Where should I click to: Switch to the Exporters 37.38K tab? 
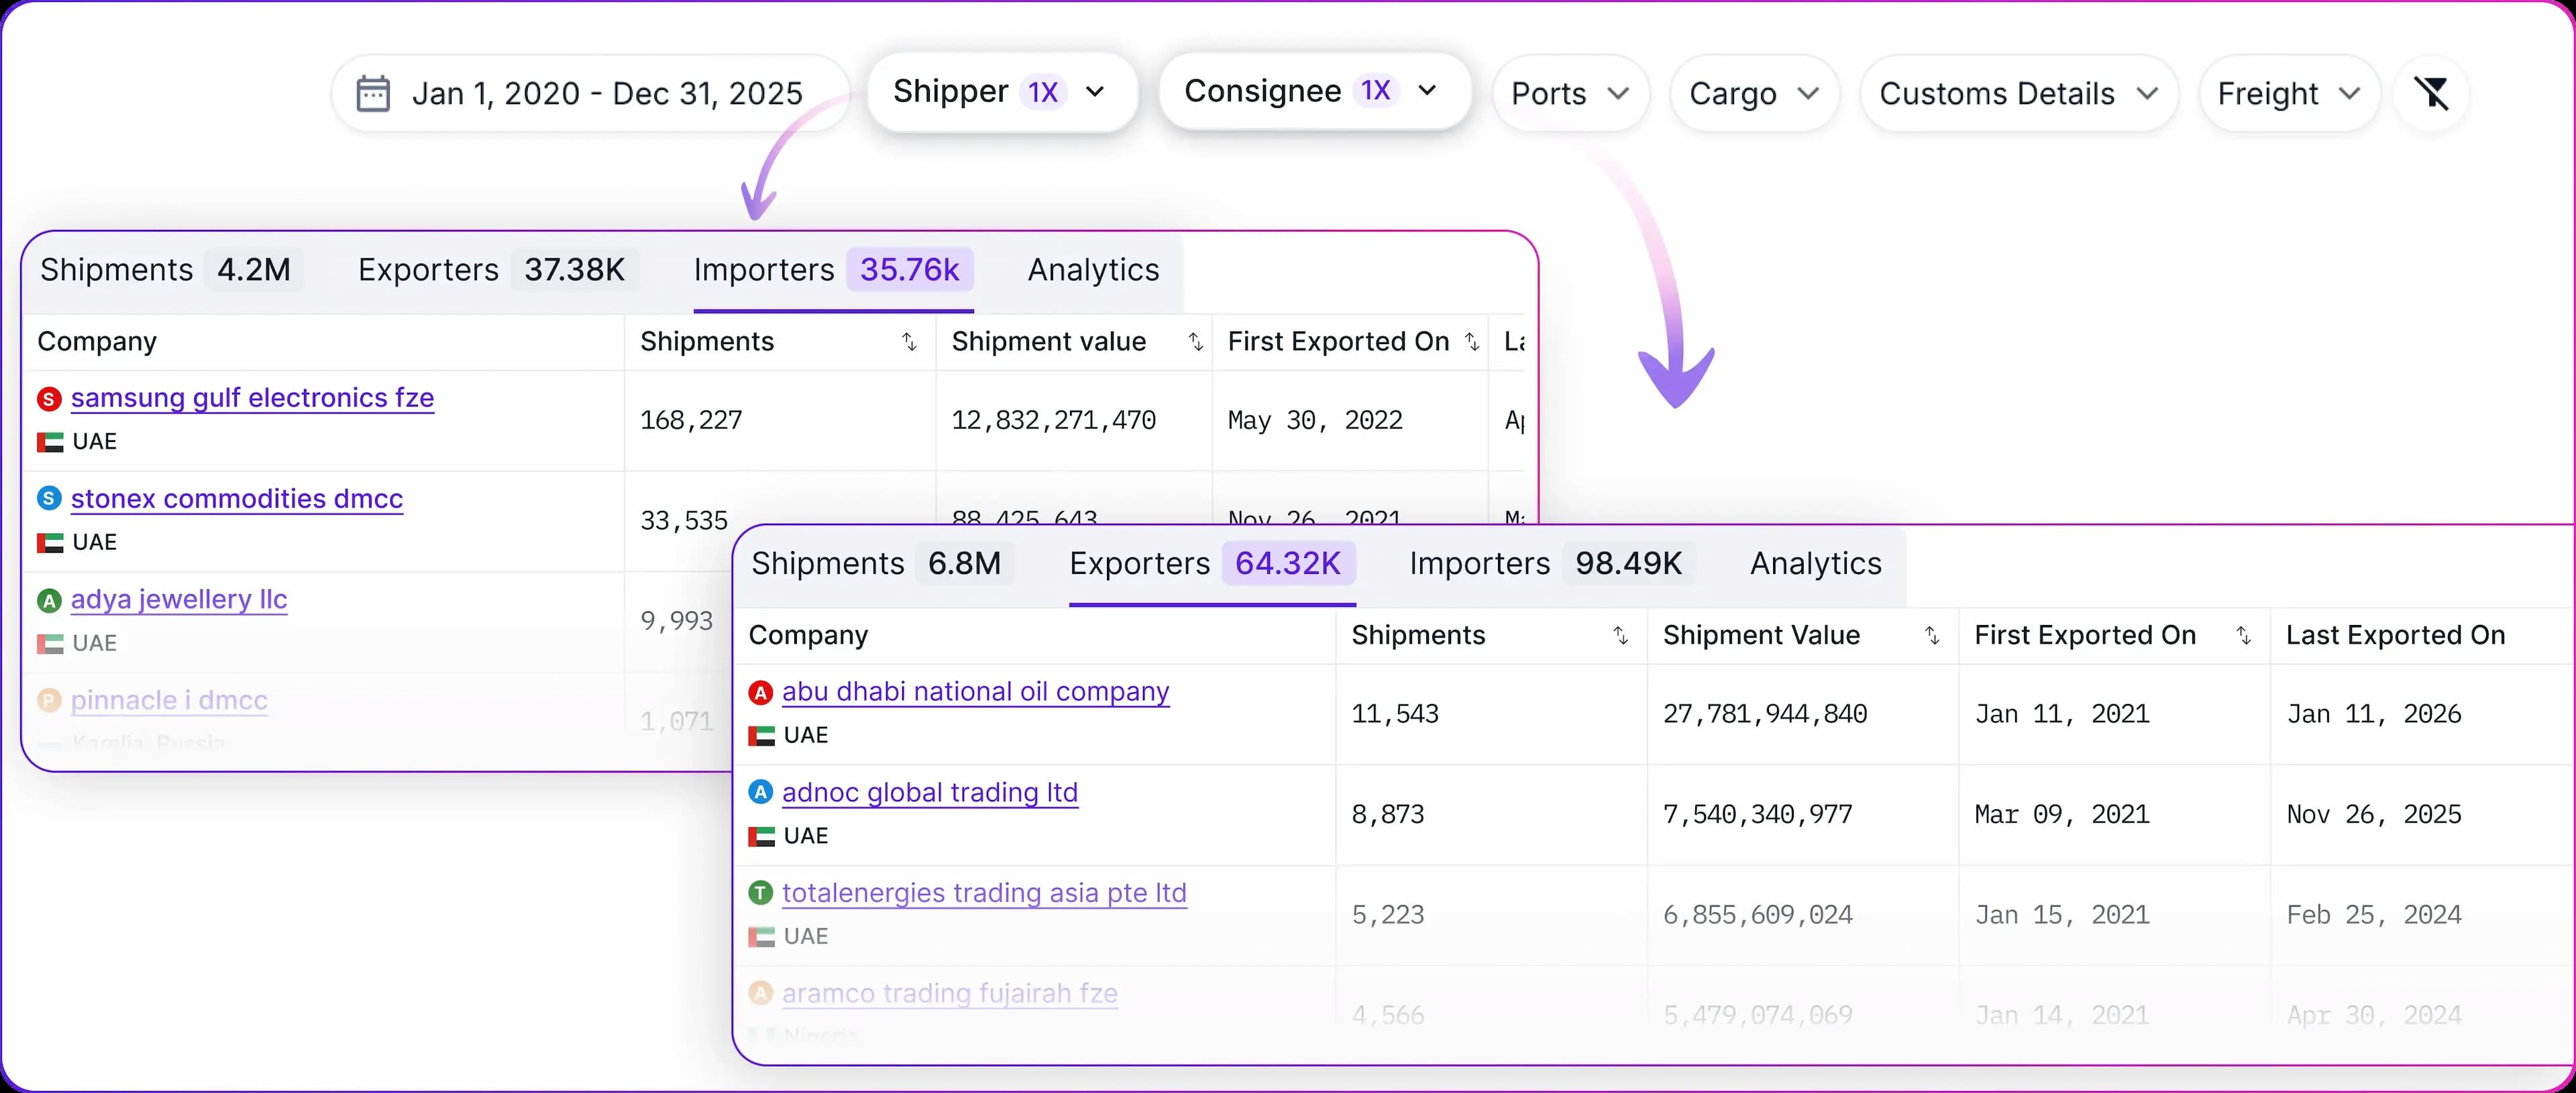point(491,270)
